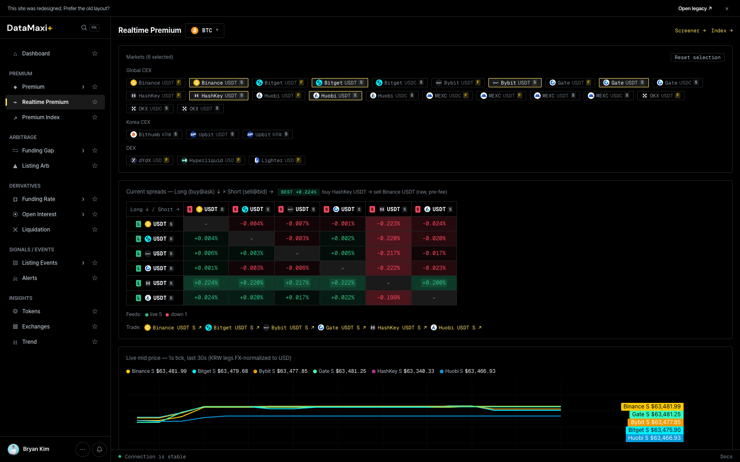This screenshot has width=740, height=462.
Task: Expand the Listing Events submenu chevron
Action: pos(83,263)
